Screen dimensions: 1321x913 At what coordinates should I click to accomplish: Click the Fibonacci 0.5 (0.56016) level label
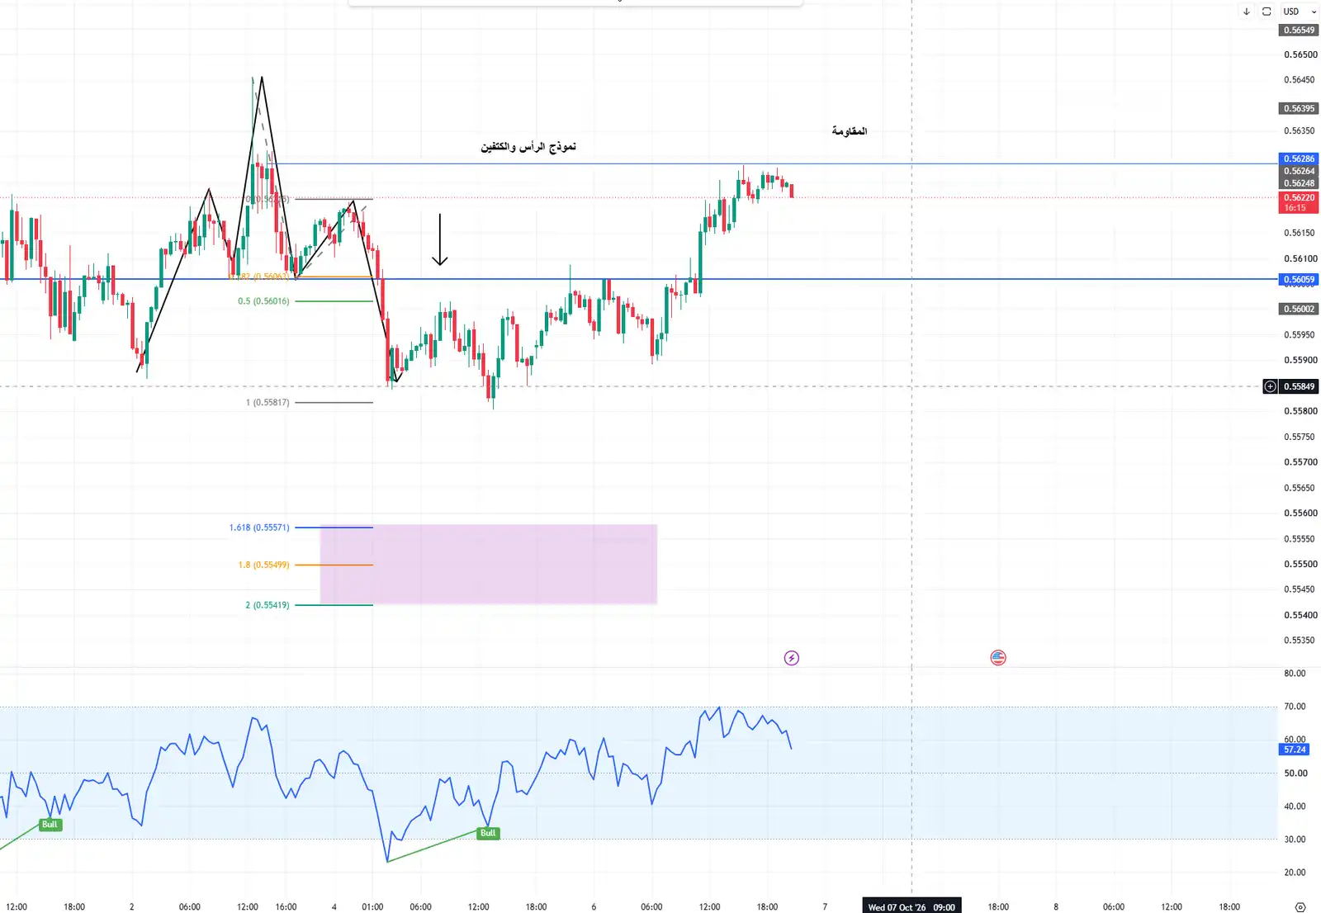point(263,301)
